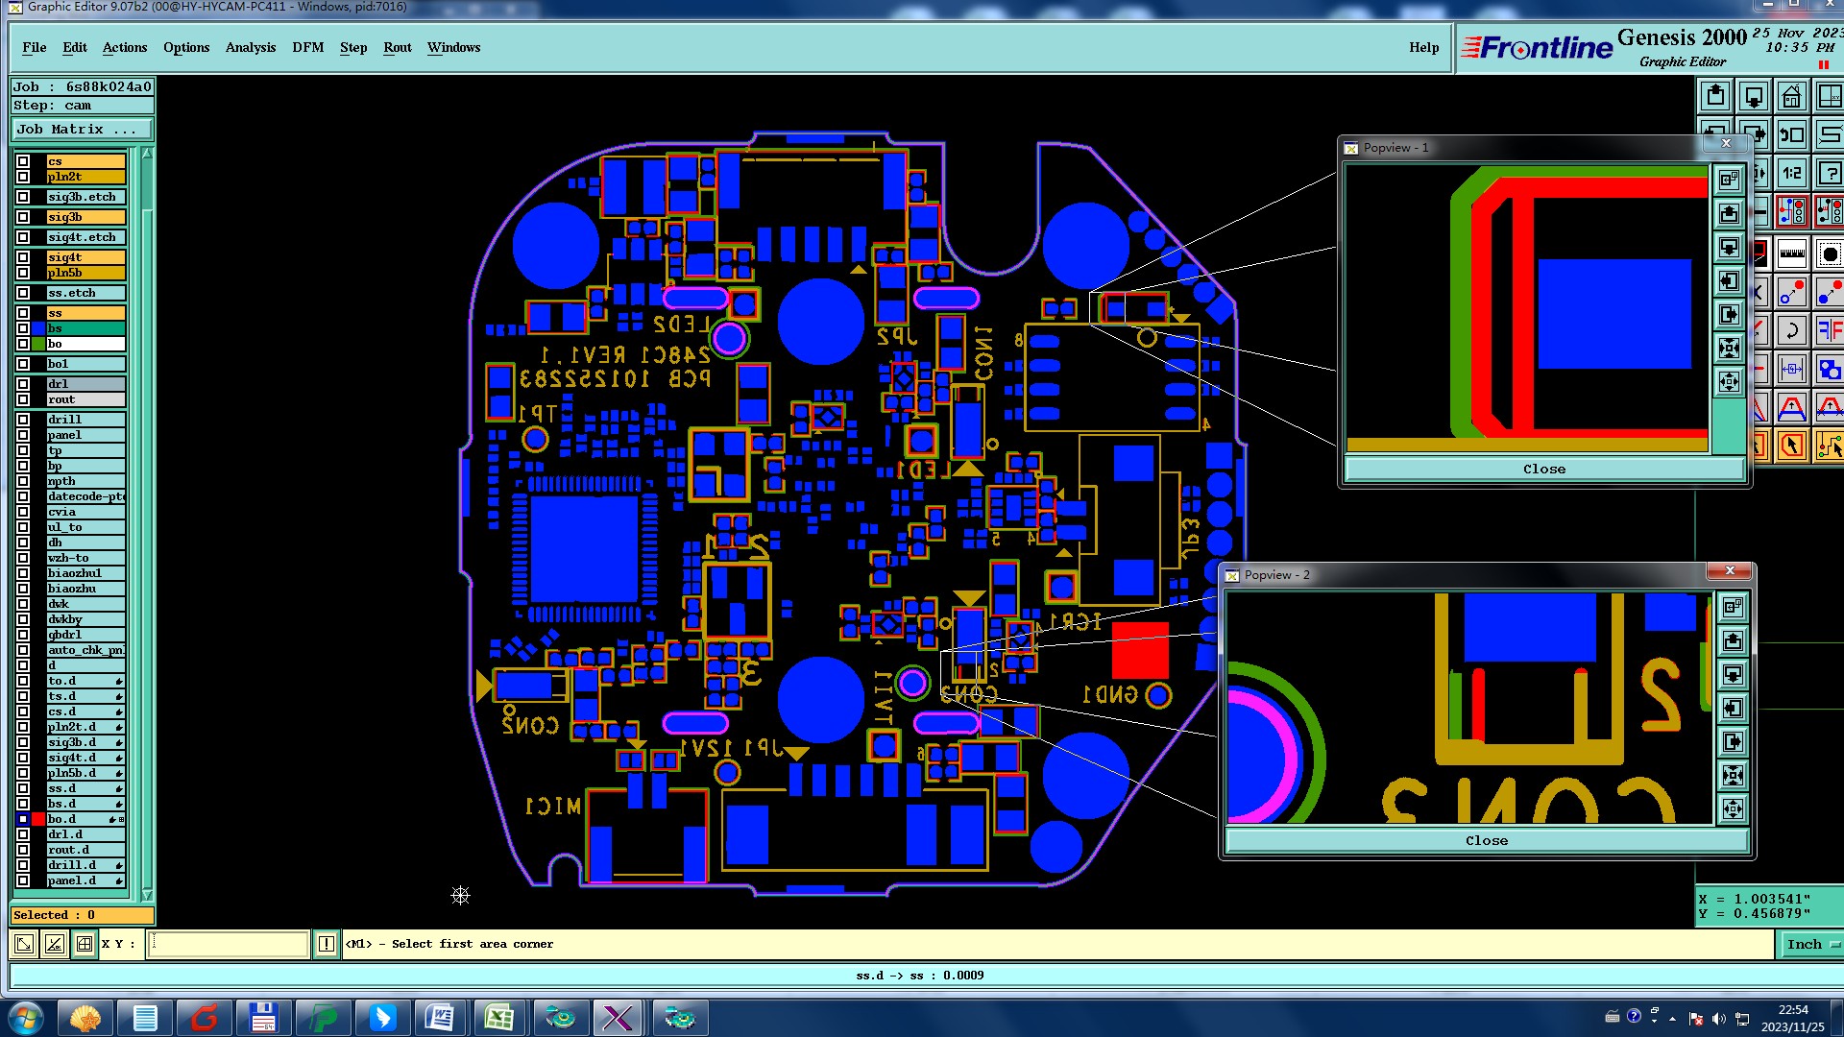Click the home view icon

[x=1792, y=97]
